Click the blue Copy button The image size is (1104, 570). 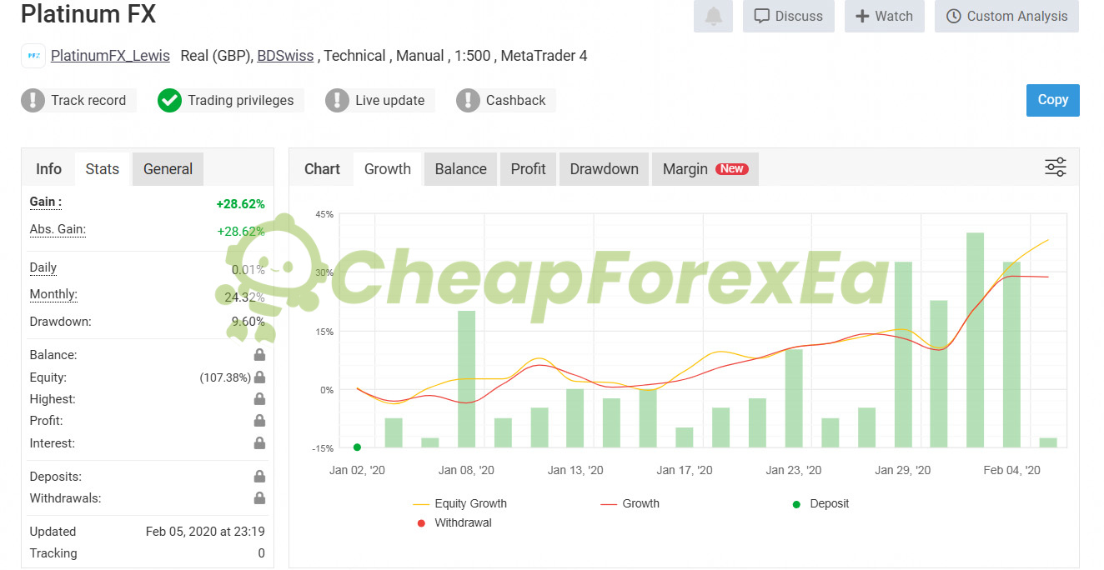(1052, 100)
